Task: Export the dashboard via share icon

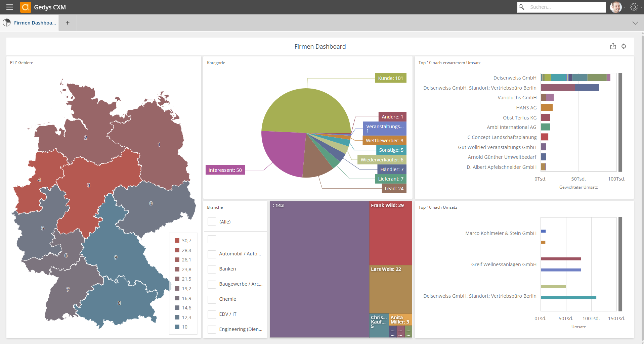Action: [613, 46]
